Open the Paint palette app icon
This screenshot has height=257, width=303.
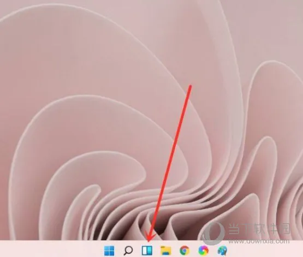222,250
